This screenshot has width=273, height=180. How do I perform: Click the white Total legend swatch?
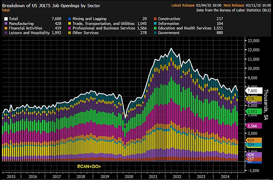tap(4, 19)
